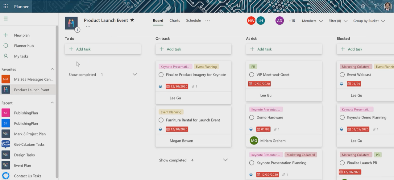
Task: Click the AD member avatar
Action: click(x=280, y=21)
